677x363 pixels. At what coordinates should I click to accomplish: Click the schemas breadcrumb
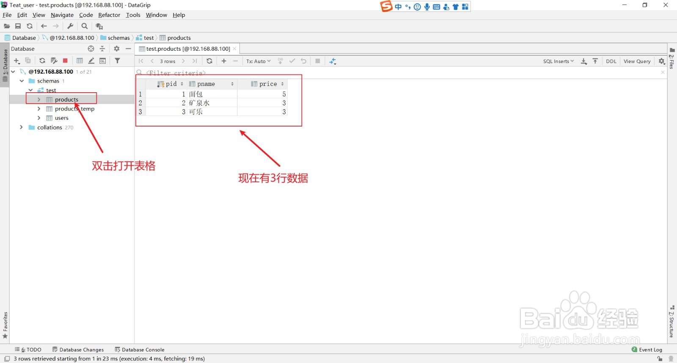pos(115,38)
